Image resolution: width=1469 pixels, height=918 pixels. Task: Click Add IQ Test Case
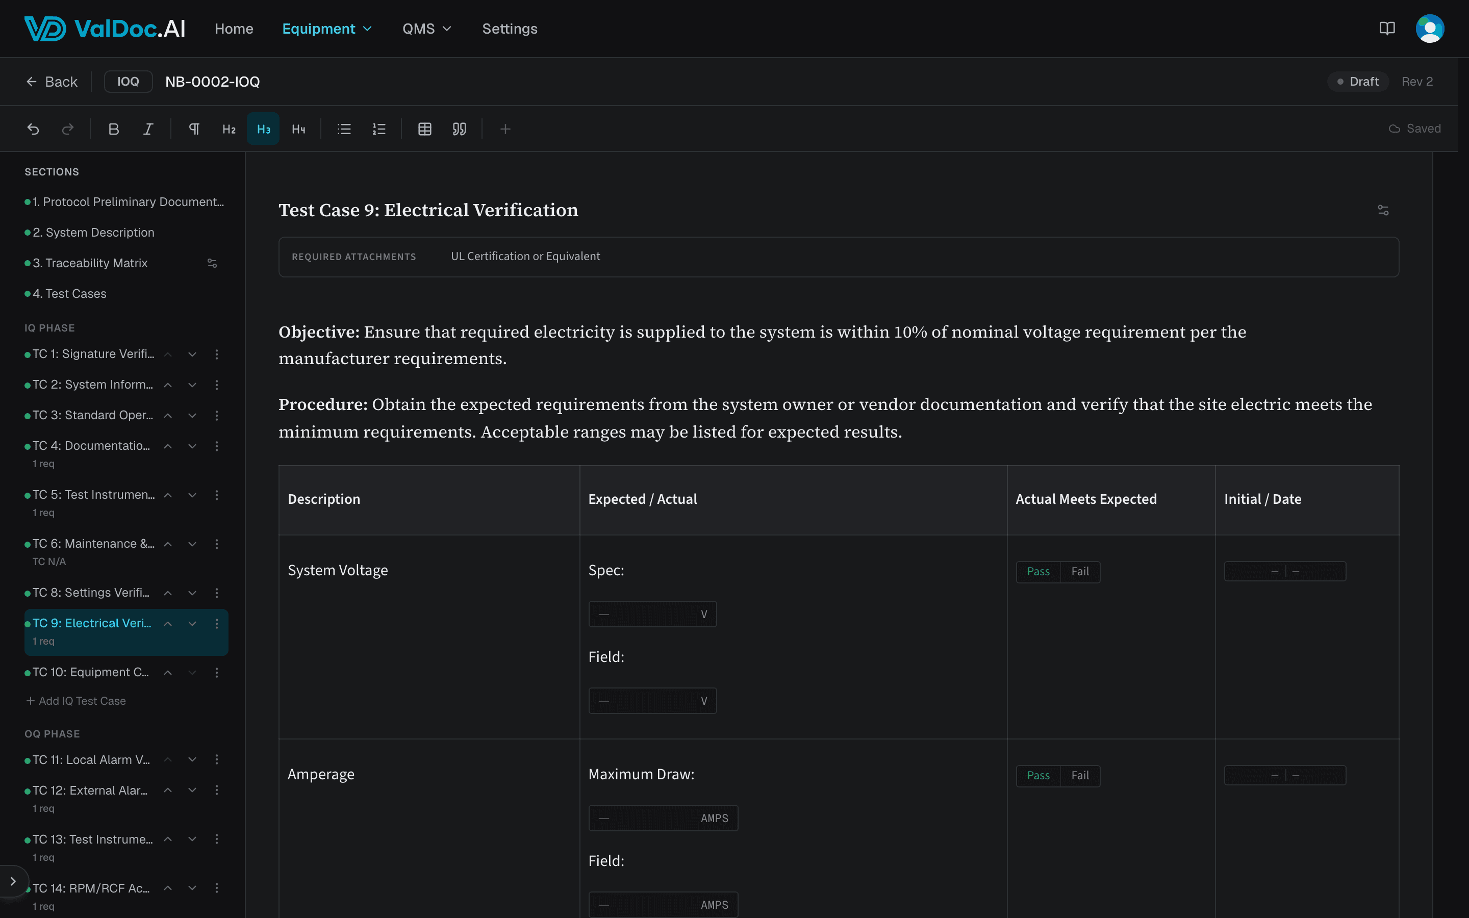click(x=77, y=701)
